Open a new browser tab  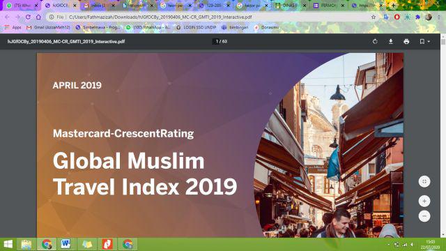pos(393,6)
